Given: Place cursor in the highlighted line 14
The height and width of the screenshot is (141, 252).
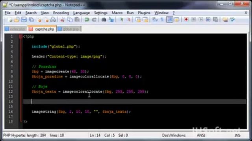Looking at the screenshot, I should tap(135, 101).
